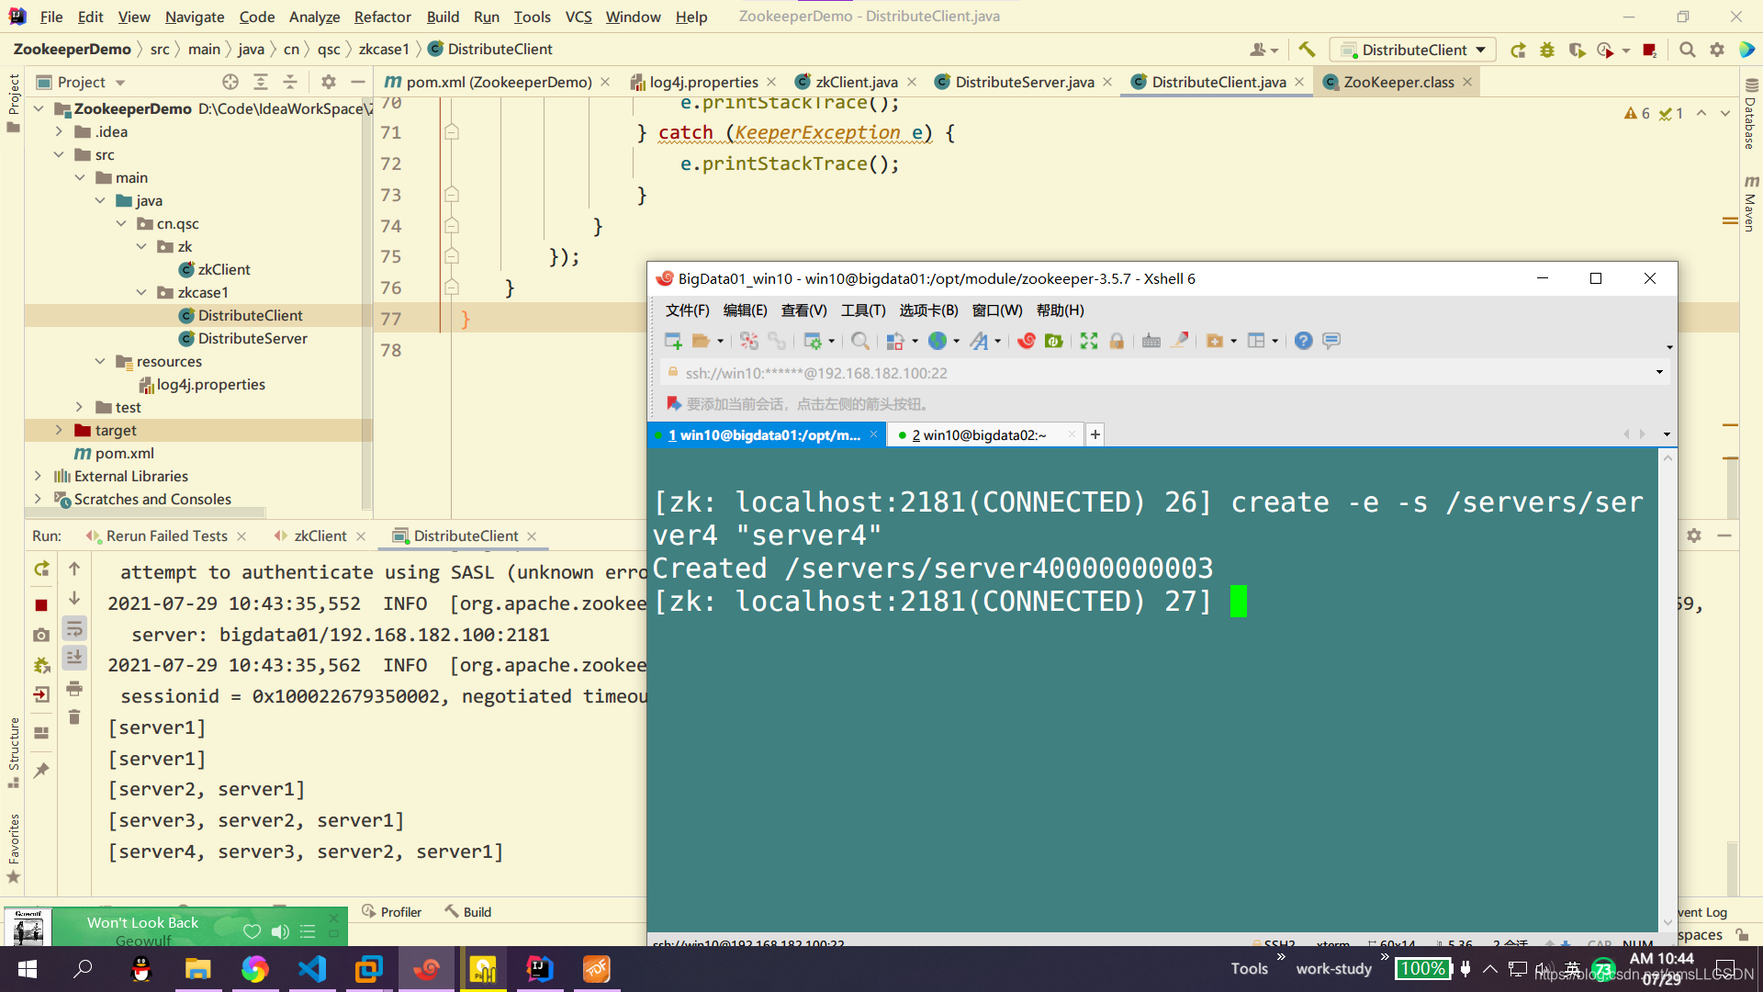Switch to zkClient.java editor tab
The image size is (1763, 992).
coord(856,82)
